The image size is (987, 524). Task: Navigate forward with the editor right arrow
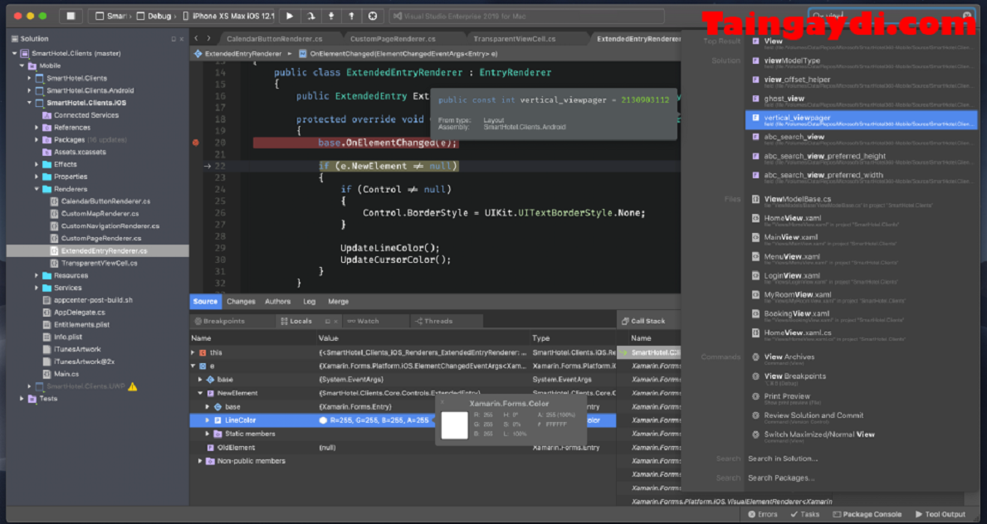pyautogui.click(x=209, y=38)
